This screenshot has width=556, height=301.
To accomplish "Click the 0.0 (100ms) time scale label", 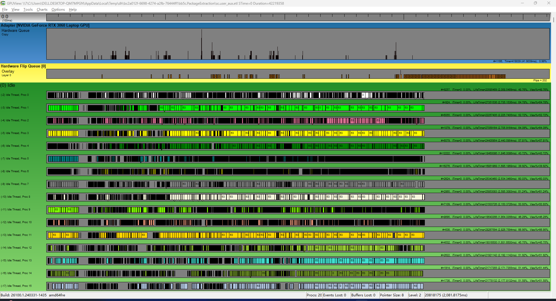I will click(7, 18).
